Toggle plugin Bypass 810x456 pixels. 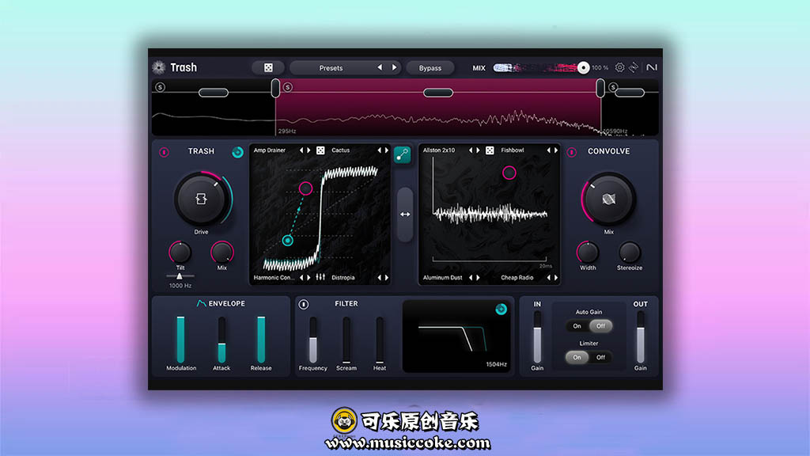point(430,68)
